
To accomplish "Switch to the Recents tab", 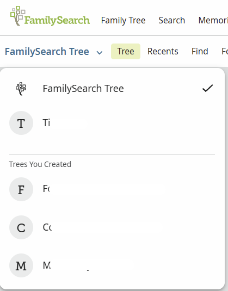I will click(163, 52).
